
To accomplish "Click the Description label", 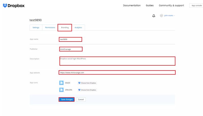I will 35,59.
